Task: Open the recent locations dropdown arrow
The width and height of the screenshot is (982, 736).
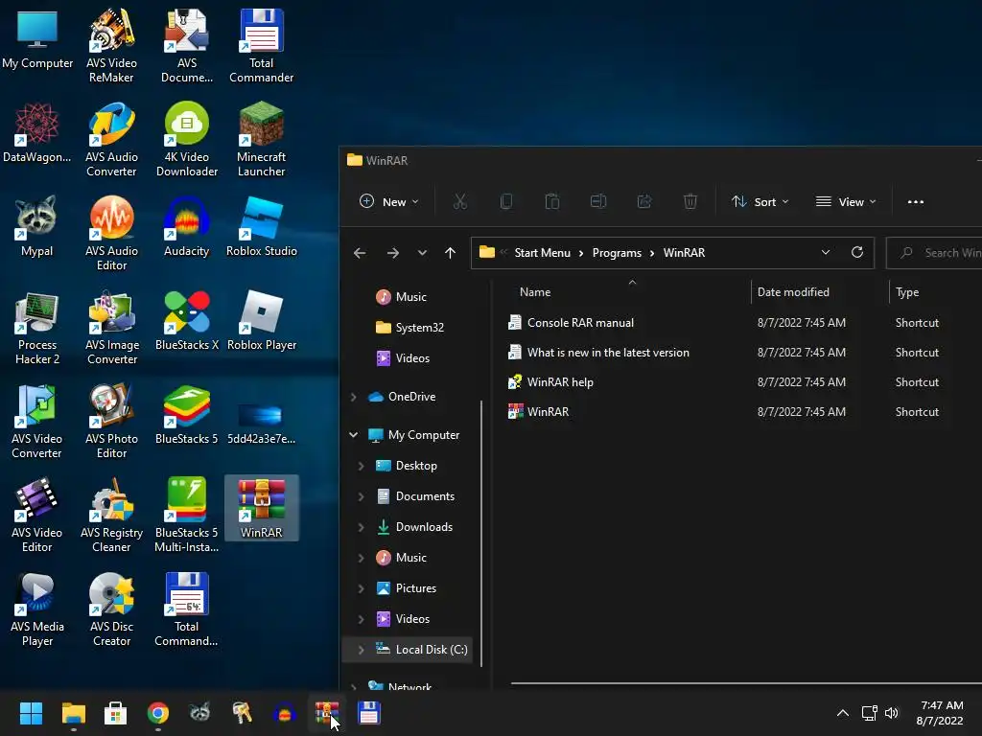Action: pos(422,253)
